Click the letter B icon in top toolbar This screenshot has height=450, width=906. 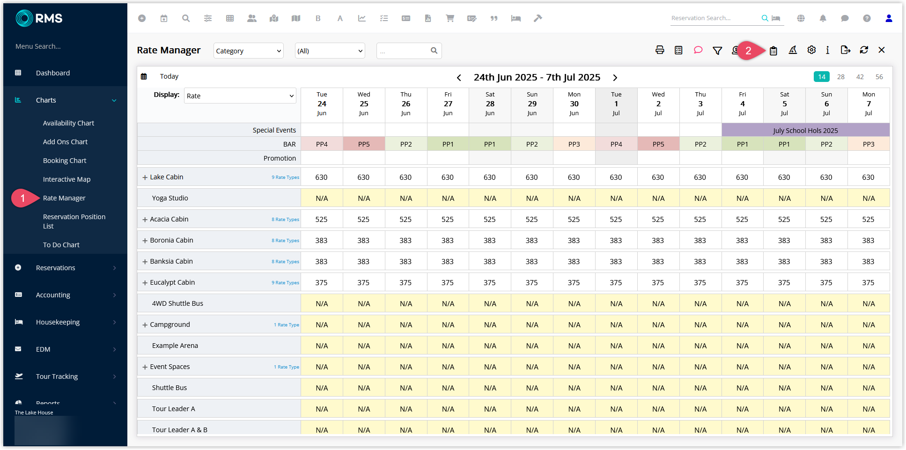pyautogui.click(x=318, y=18)
